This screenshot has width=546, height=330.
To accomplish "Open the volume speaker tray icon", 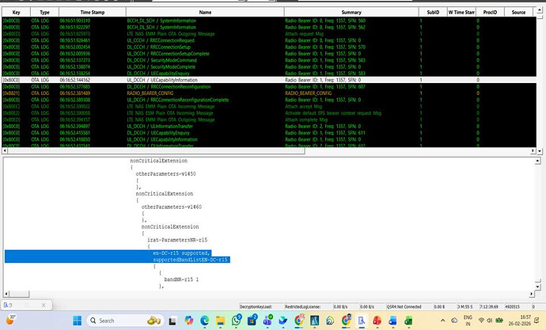I will point(489,321).
